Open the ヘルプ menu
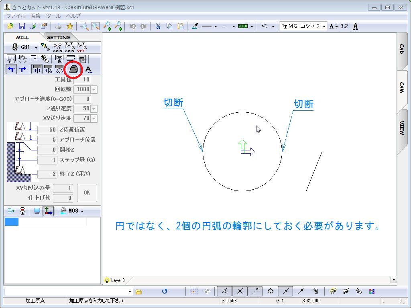The height and width of the screenshot is (308, 411). [73, 16]
